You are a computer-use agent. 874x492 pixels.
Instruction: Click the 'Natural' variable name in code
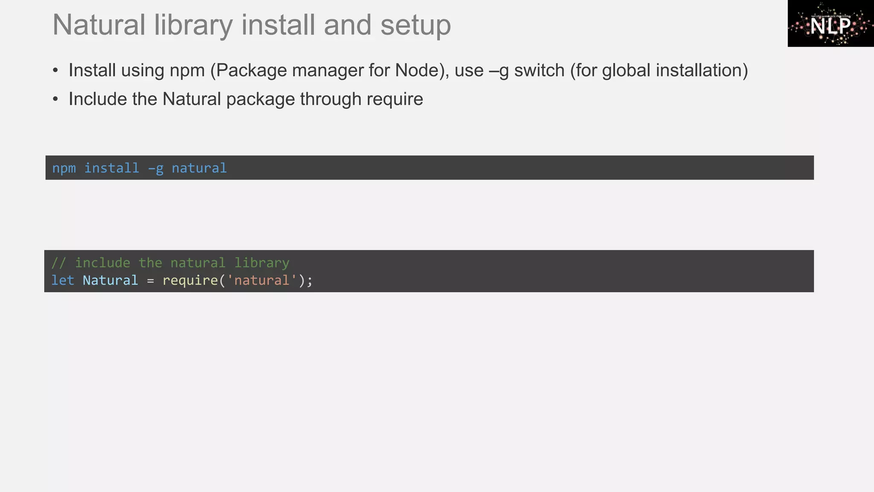tap(110, 281)
